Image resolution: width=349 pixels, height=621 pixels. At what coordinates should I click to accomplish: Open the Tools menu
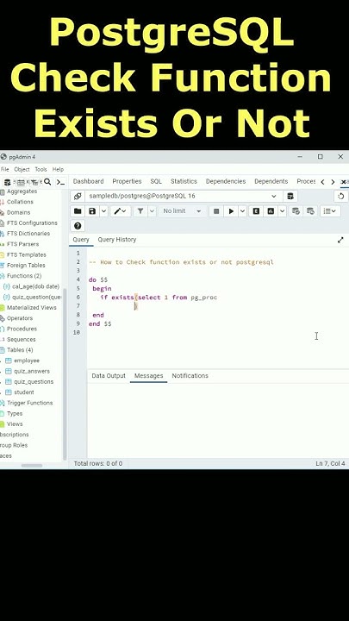click(41, 169)
